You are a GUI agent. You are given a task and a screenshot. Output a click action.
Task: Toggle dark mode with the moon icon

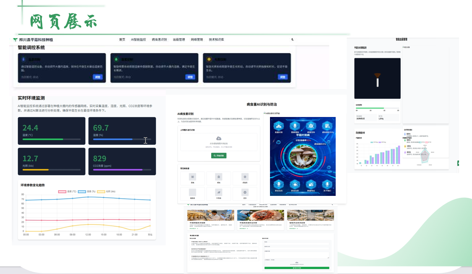[x=293, y=39]
